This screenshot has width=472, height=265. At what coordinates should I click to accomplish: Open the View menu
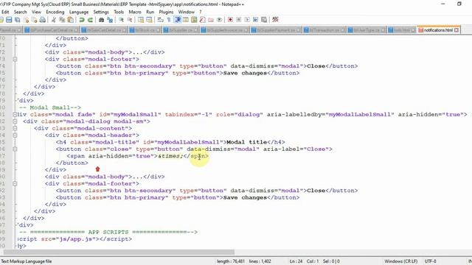36,12
